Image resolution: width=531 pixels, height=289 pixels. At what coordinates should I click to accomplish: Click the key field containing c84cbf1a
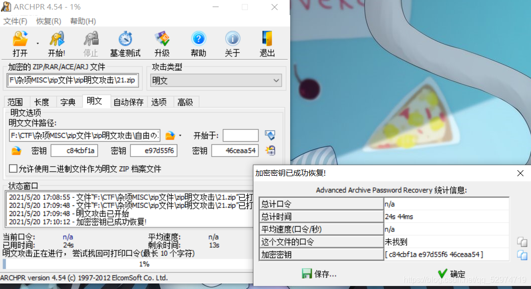[75, 151]
